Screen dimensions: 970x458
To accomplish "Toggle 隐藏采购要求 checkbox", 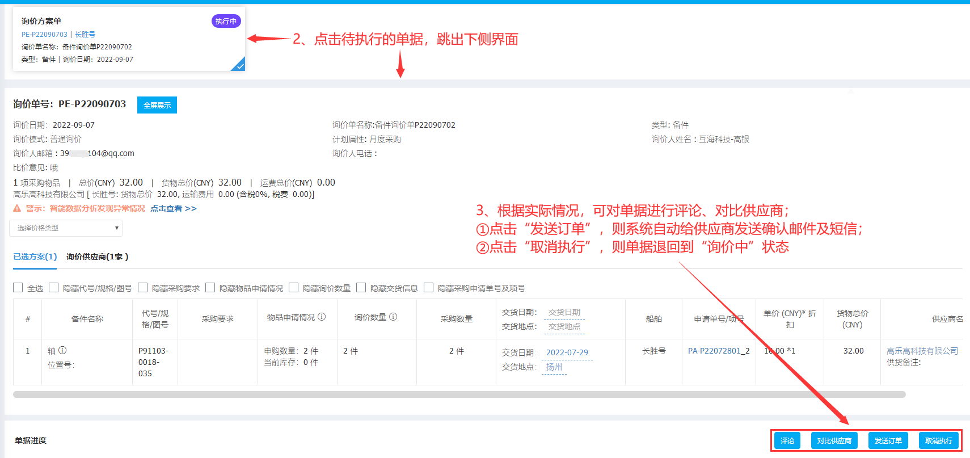I will [x=143, y=288].
